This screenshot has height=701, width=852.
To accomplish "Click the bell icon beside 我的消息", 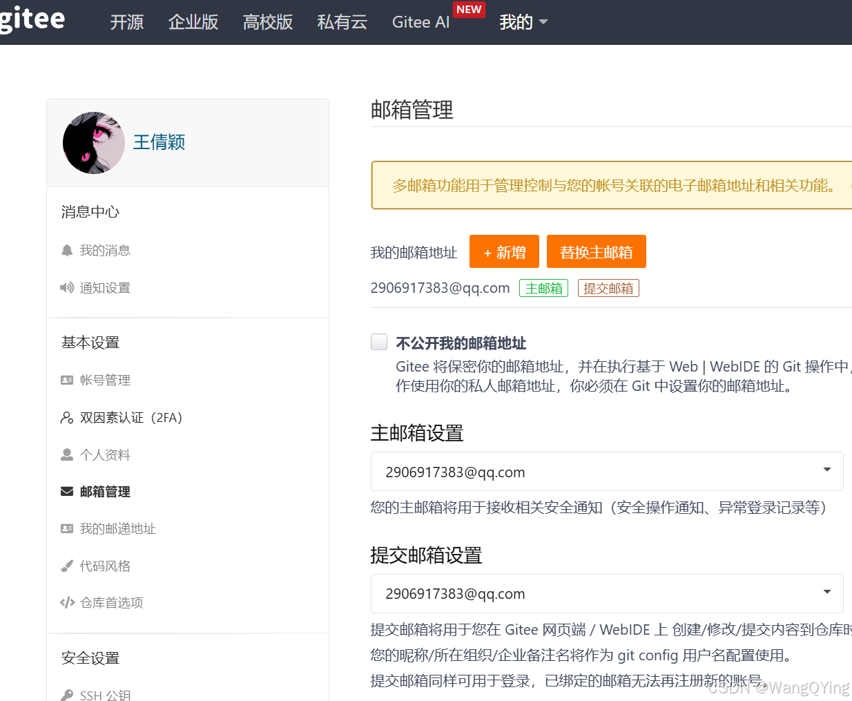I will click(x=67, y=250).
